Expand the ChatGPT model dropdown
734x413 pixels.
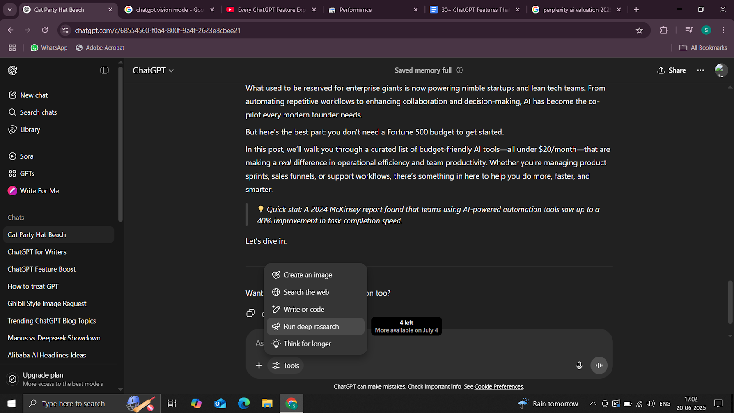(153, 70)
